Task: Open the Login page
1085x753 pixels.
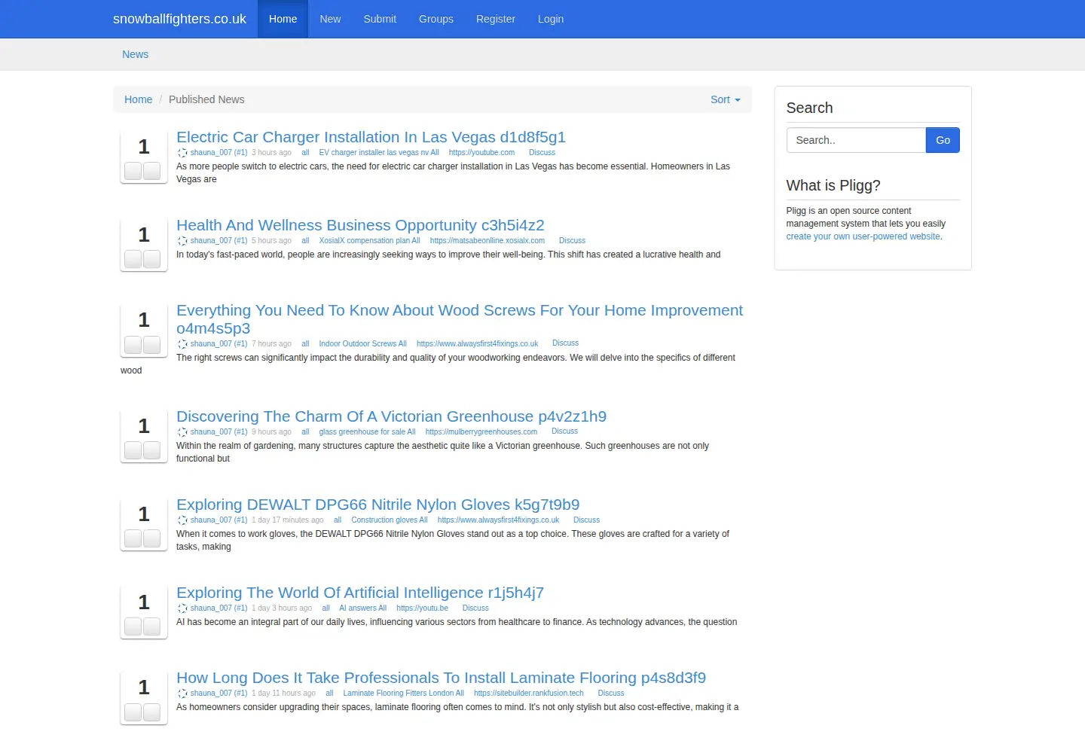Action: coord(551,19)
